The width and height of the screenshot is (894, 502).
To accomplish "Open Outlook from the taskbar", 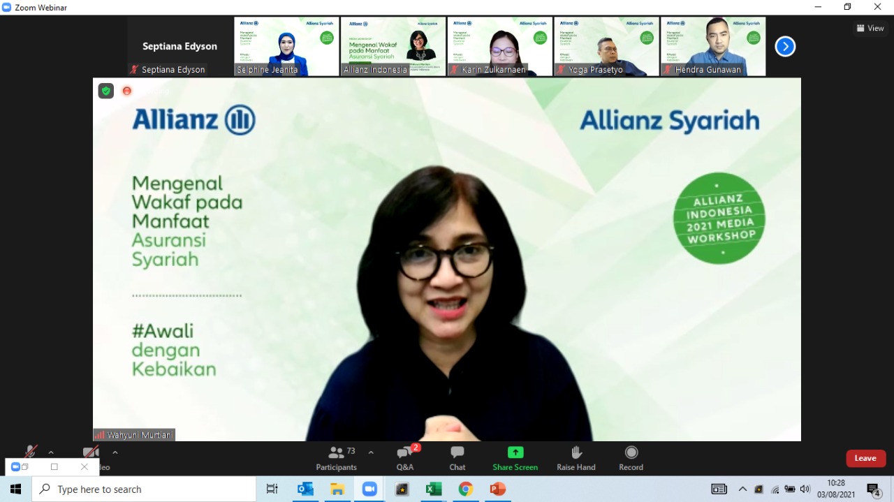I will click(305, 489).
